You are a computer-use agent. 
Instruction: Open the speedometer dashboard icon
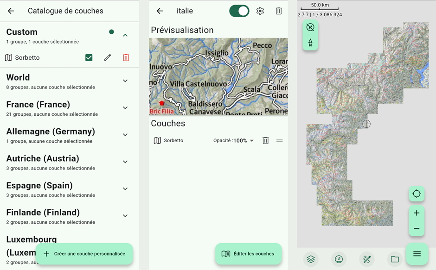click(x=339, y=259)
